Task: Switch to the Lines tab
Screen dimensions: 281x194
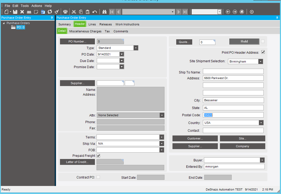Action: click(x=92, y=24)
